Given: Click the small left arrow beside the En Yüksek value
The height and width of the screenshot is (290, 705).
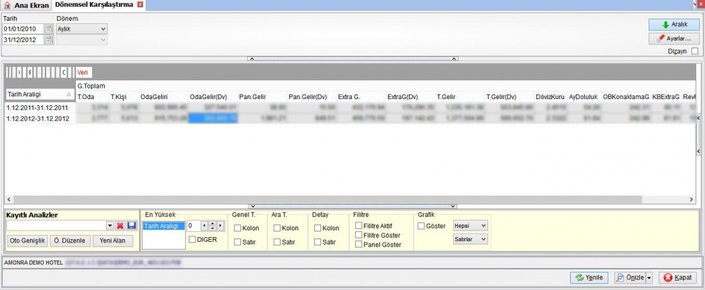Looking at the screenshot, I should [204, 226].
